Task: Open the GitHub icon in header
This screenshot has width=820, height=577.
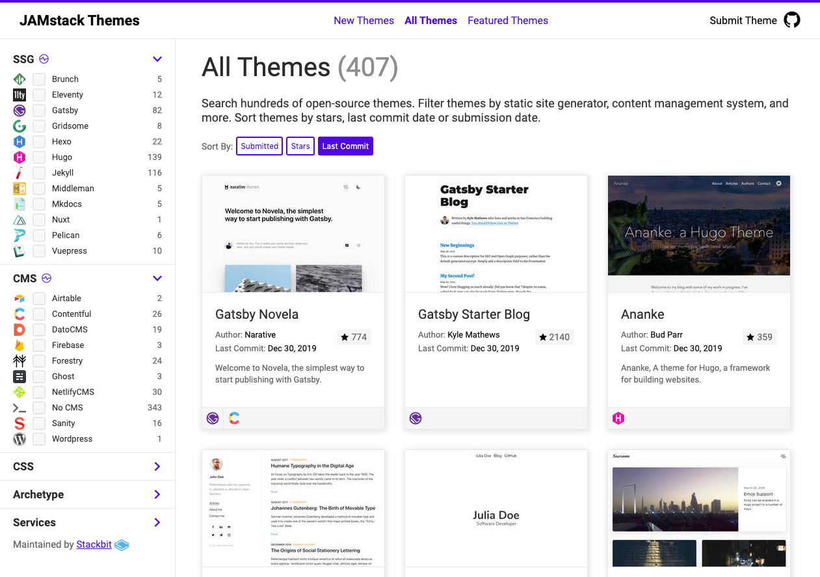Action: point(791,20)
